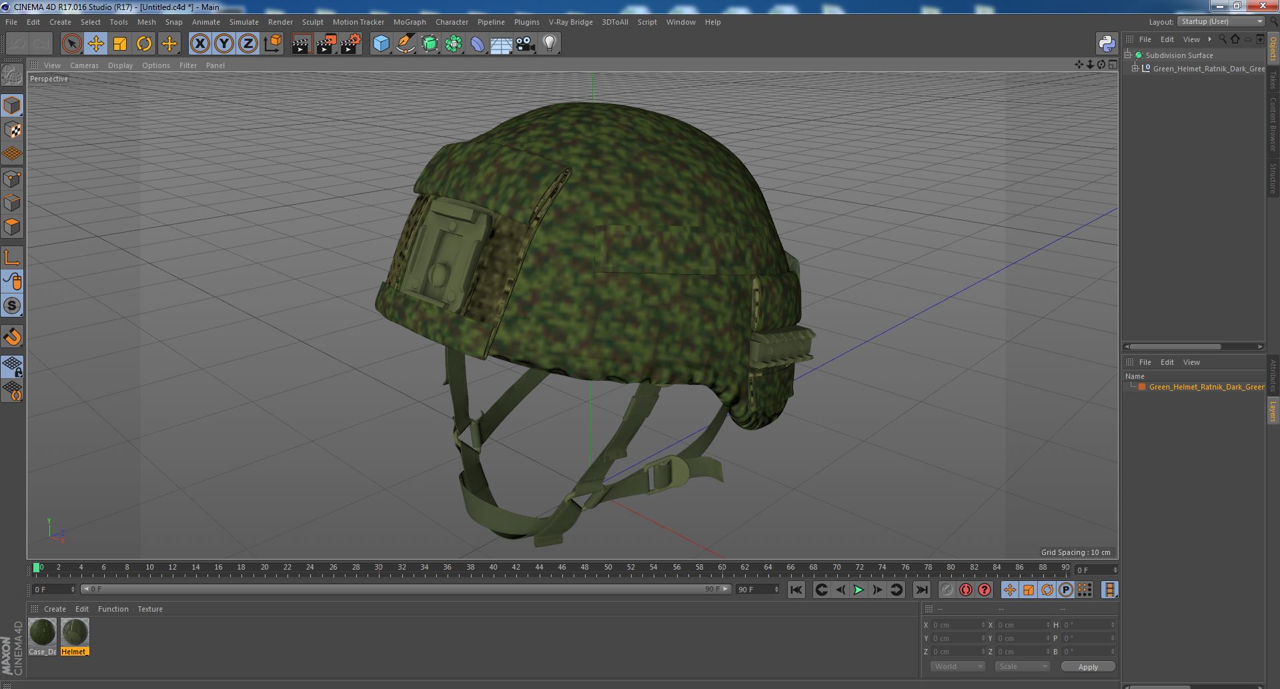1280x689 pixels.
Task: Toggle Z axis lock
Action: 248,44
